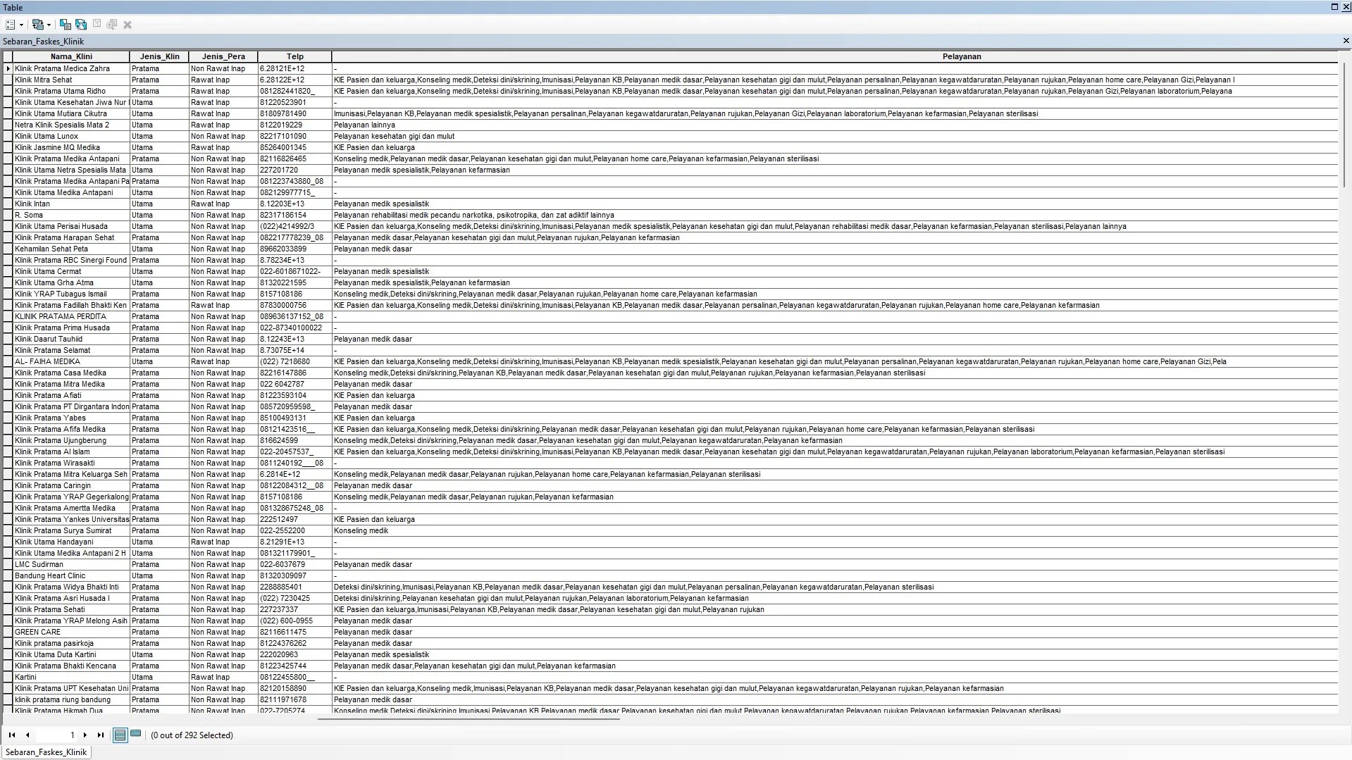Select cell 'Klinik Mitra Sehat'
The height and width of the screenshot is (760, 1352).
[x=71, y=80]
